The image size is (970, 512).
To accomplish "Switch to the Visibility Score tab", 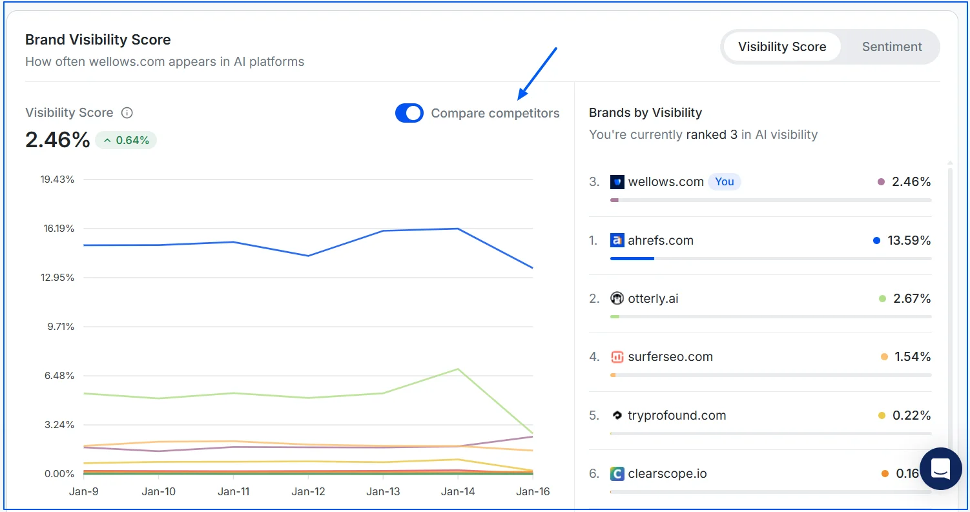I will coord(782,46).
